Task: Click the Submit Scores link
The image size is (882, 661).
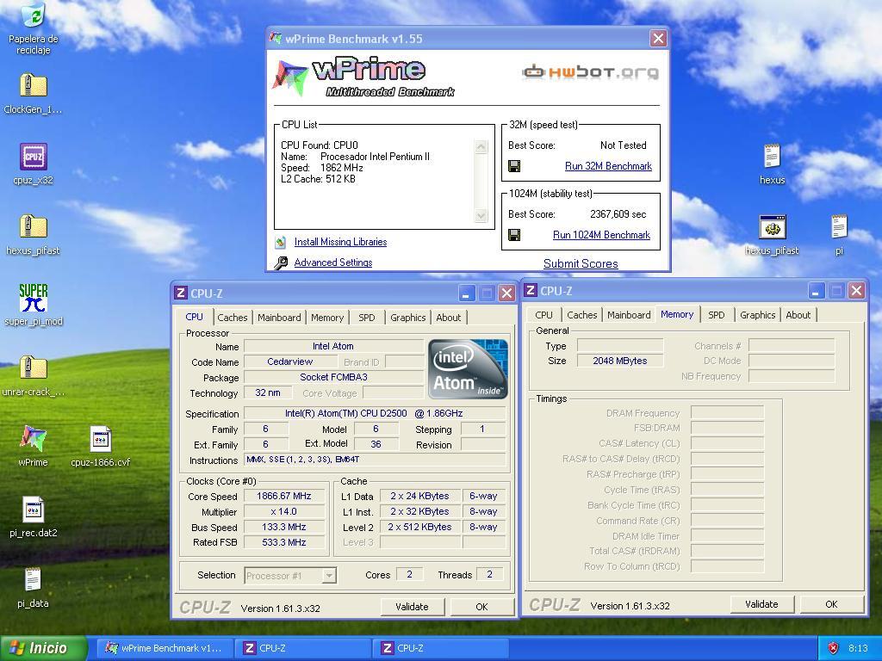Action: 581,263
